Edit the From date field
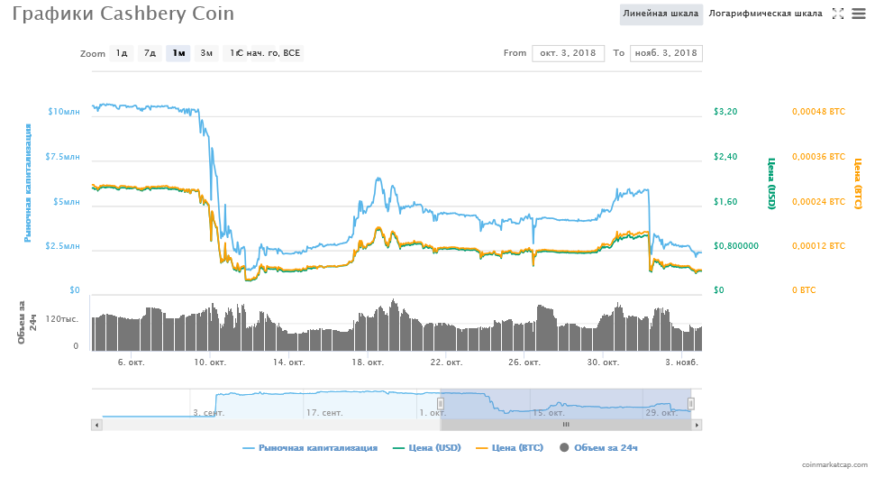The image size is (884, 477). click(x=568, y=53)
